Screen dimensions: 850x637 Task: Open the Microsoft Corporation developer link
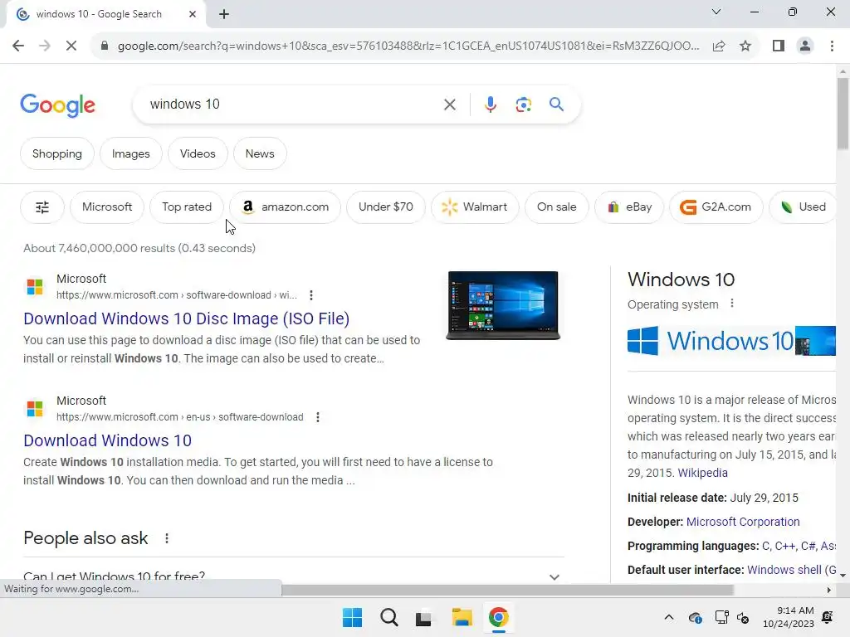[x=743, y=522]
